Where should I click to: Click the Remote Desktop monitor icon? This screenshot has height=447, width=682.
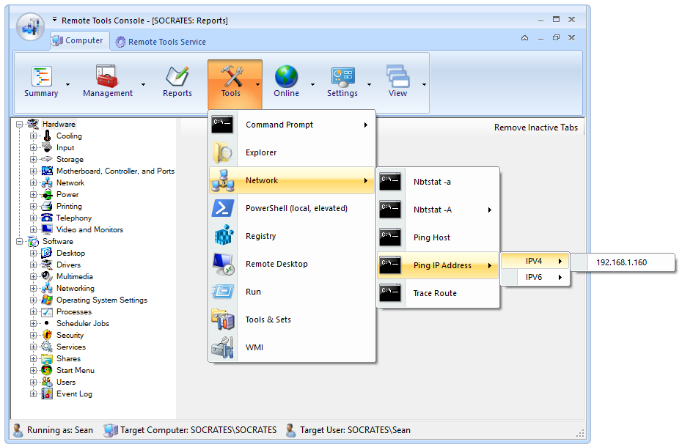click(224, 264)
